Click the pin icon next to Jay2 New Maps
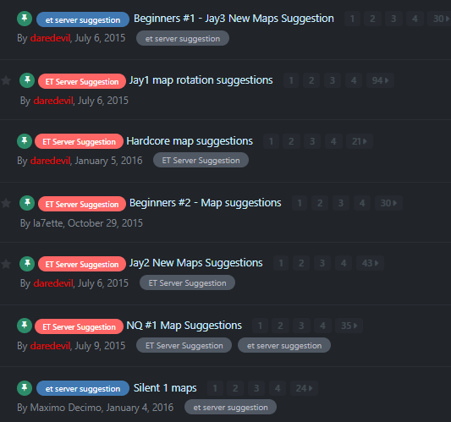 click(27, 263)
